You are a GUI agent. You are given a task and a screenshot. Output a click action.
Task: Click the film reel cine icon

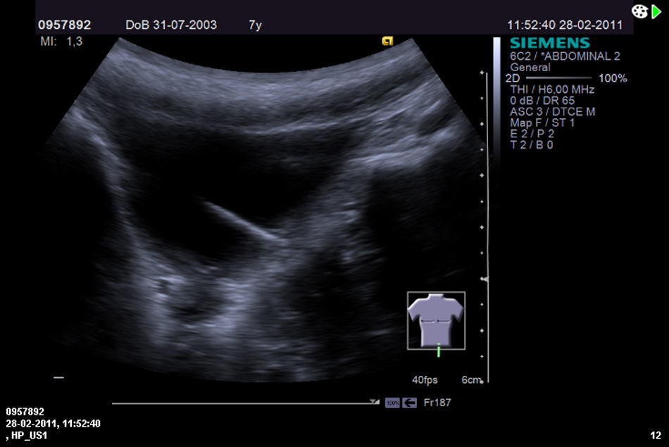pos(639,11)
